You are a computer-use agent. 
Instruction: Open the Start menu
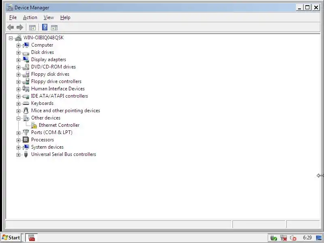tap(11, 238)
